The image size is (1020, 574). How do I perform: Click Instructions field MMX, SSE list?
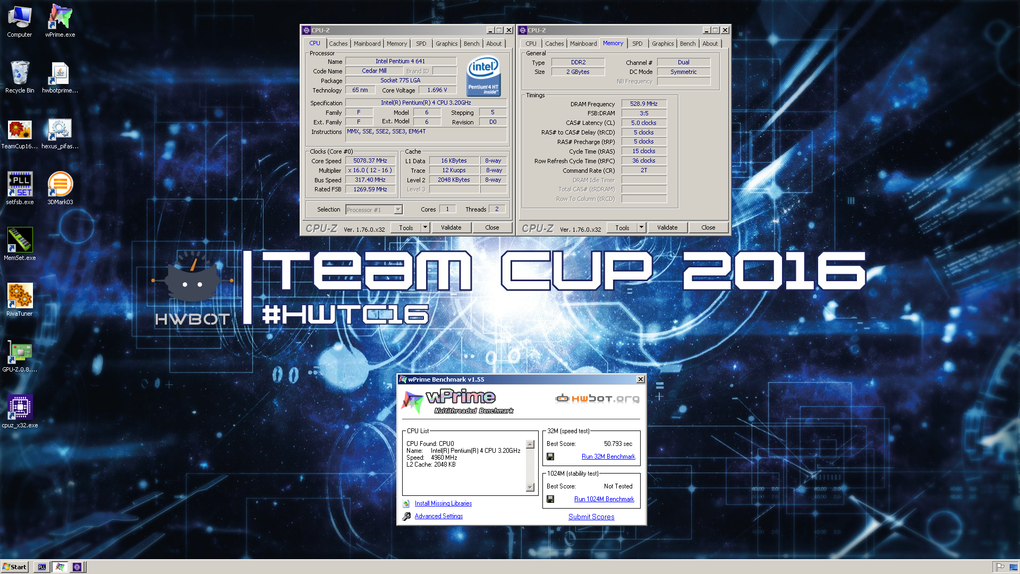pos(426,135)
